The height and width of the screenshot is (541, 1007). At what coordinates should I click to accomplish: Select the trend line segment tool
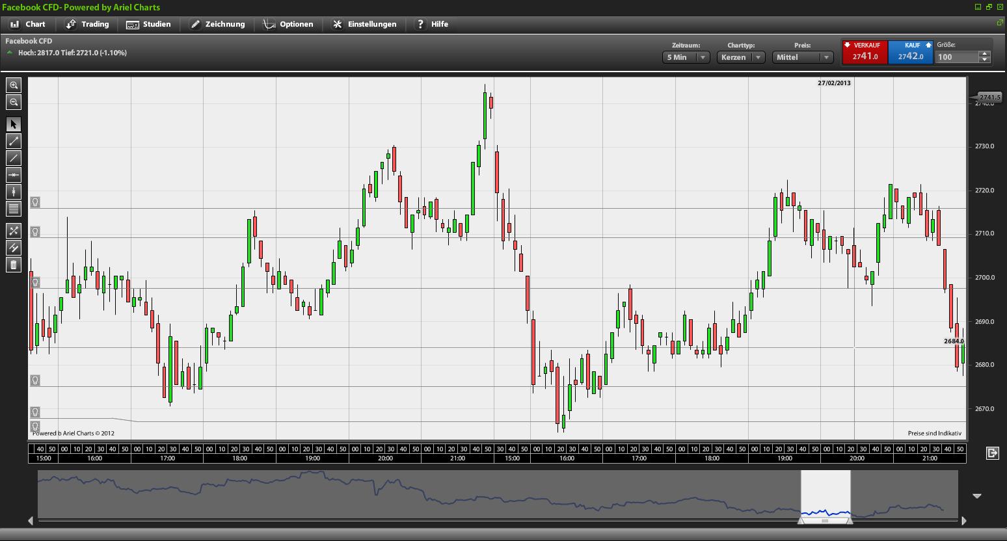point(14,141)
